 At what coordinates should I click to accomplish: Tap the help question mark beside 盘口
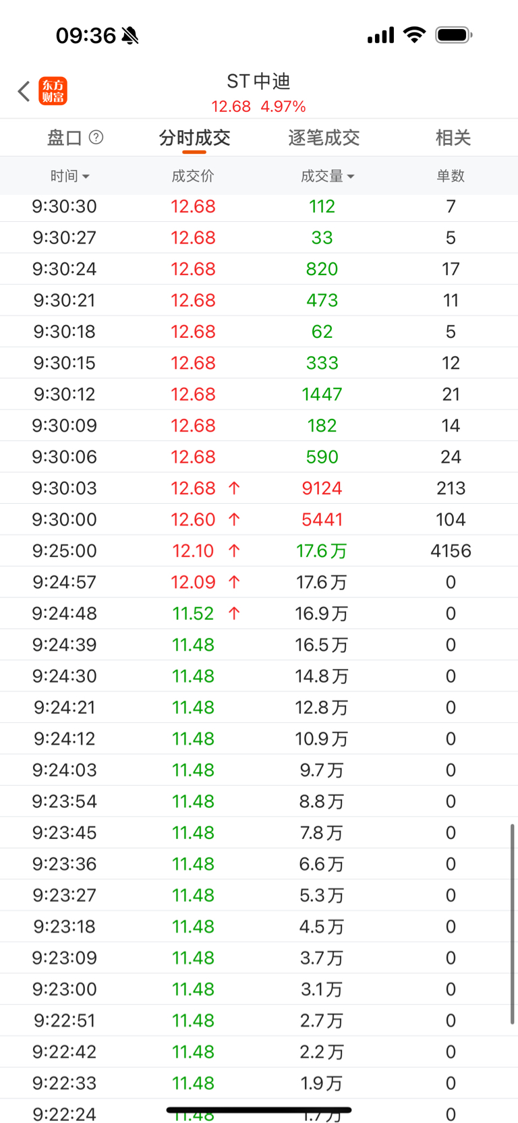[x=96, y=138]
